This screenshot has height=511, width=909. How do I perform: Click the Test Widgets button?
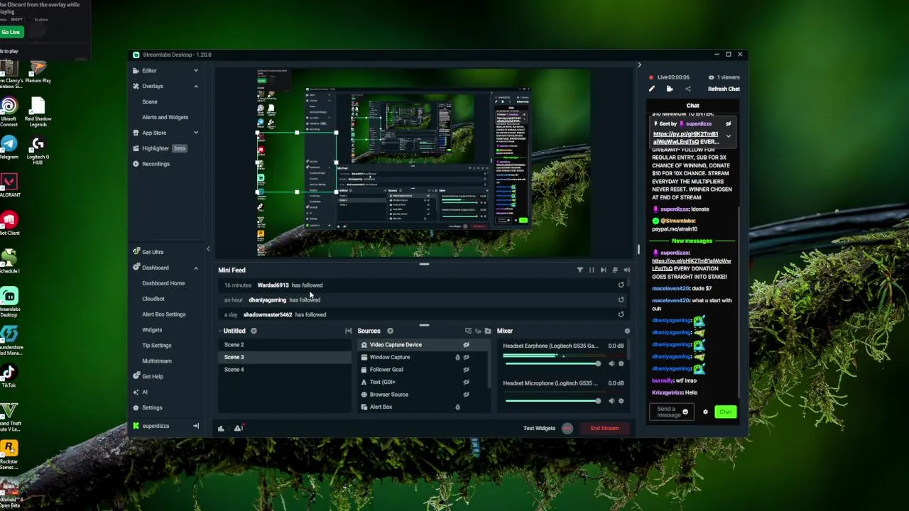pos(539,428)
